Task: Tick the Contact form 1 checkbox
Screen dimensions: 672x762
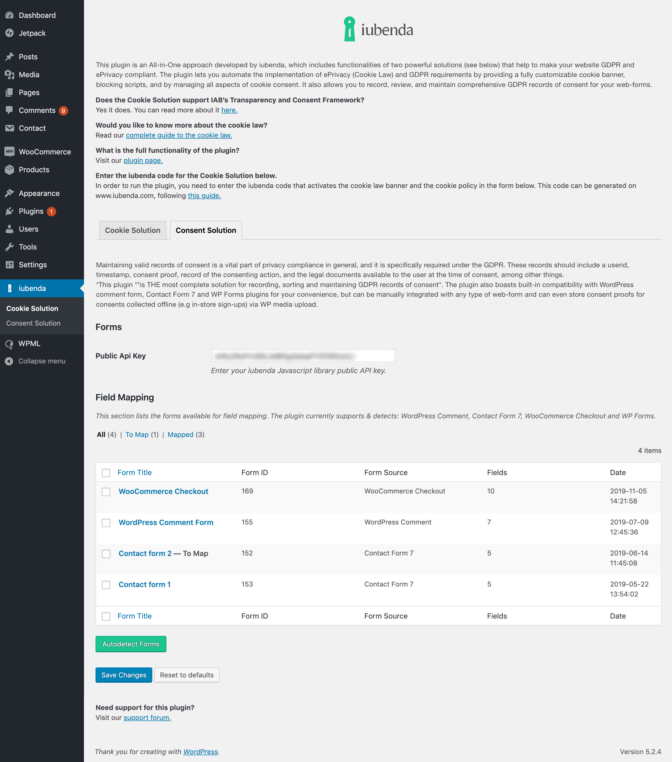Action: point(106,585)
